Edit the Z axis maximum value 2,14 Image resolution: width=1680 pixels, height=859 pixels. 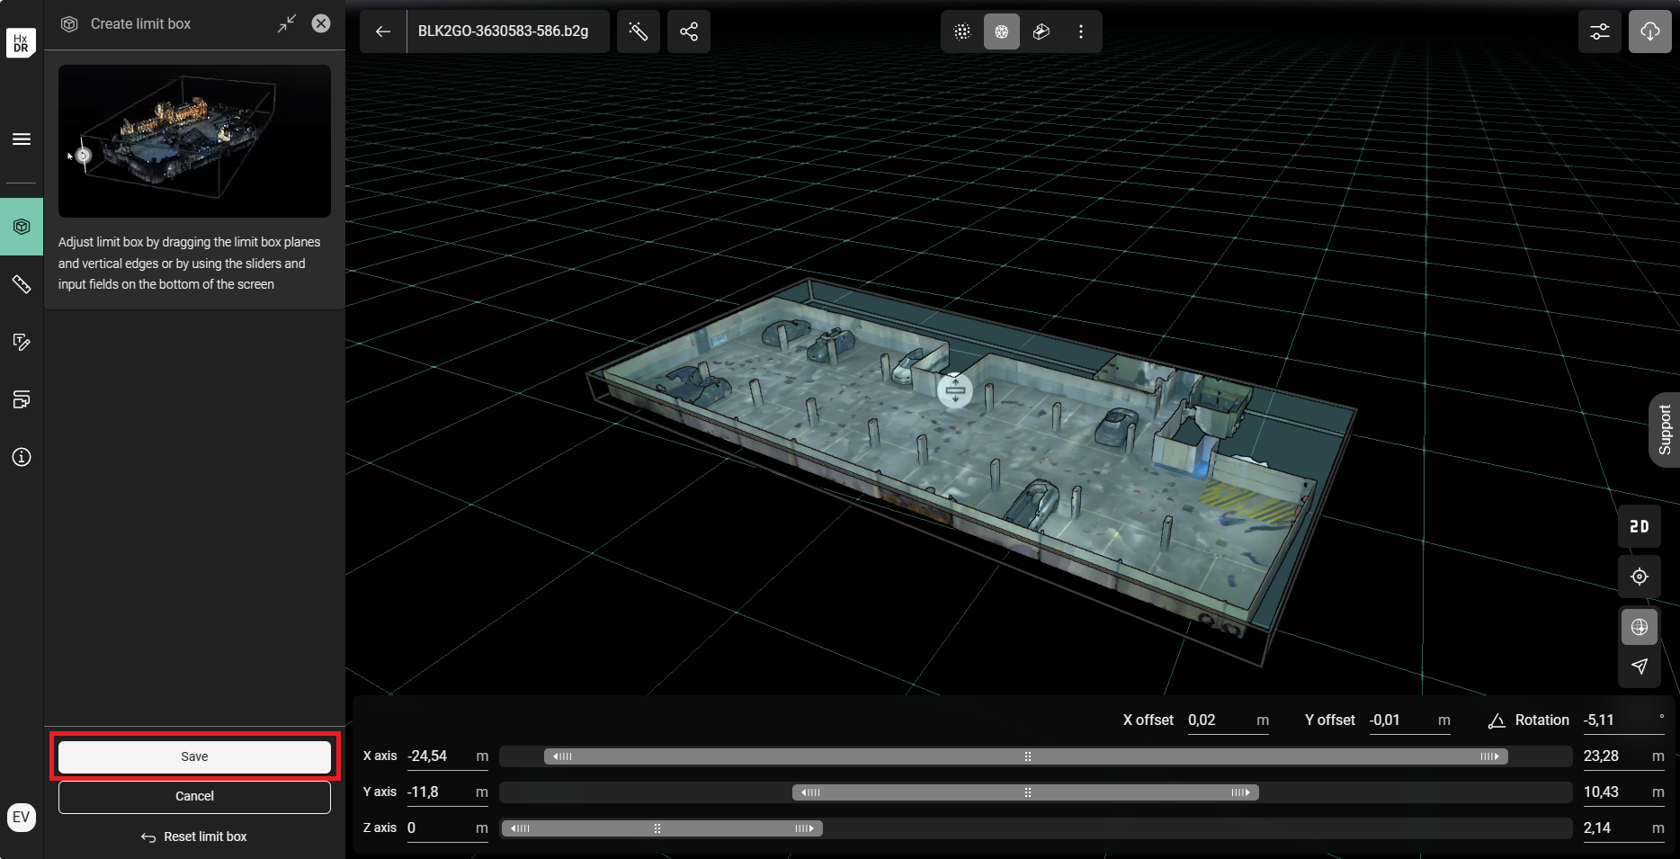pyautogui.click(x=1624, y=828)
